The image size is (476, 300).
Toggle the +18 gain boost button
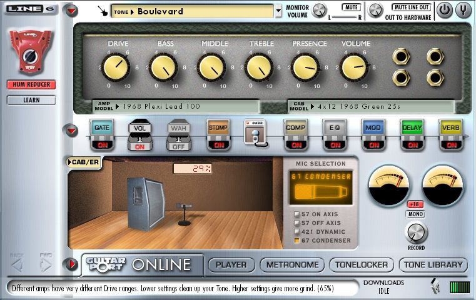[415, 204]
